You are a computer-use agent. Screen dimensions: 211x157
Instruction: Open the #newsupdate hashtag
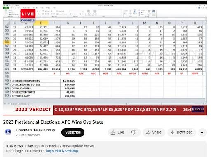click(x=73, y=146)
